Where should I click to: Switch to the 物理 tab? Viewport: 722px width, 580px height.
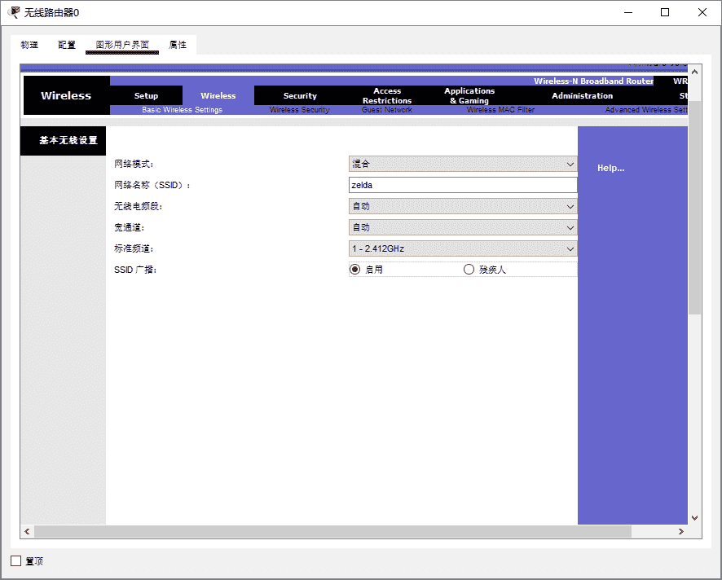29,45
